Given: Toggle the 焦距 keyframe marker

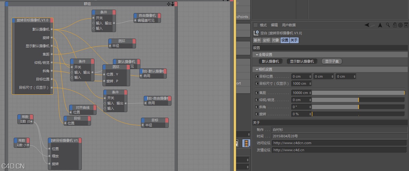Looking at the screenshot, I should click(257, 93).
